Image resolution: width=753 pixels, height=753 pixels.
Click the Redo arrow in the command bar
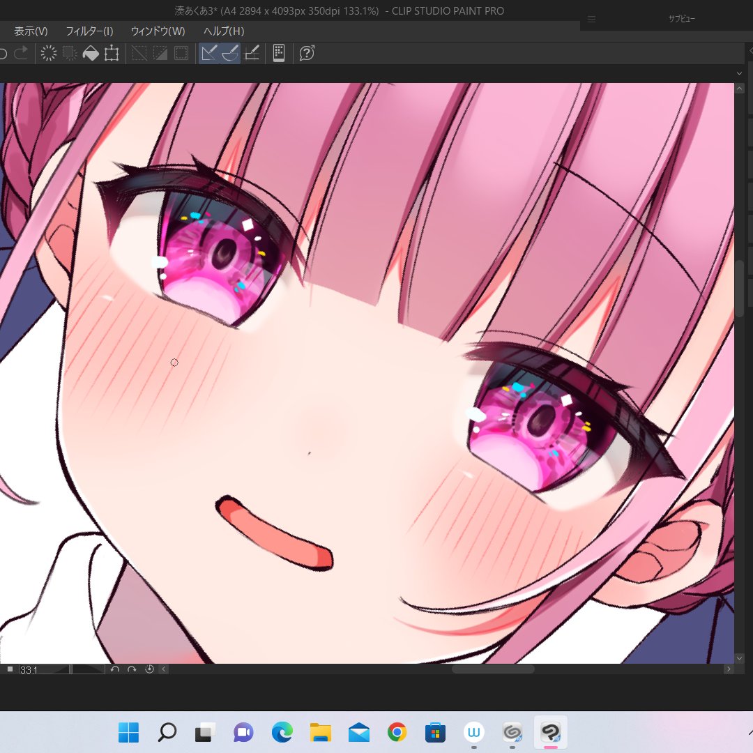[21, 53]
